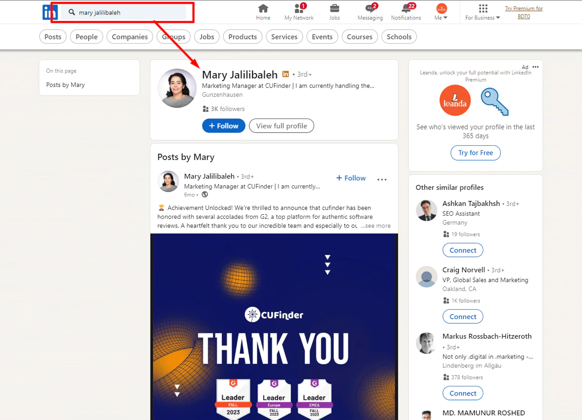Click the LinkedIn badge beside Mary Jalilibaleh's name
The height and width of the screenshot is (420, 582).
coord(286,74)
